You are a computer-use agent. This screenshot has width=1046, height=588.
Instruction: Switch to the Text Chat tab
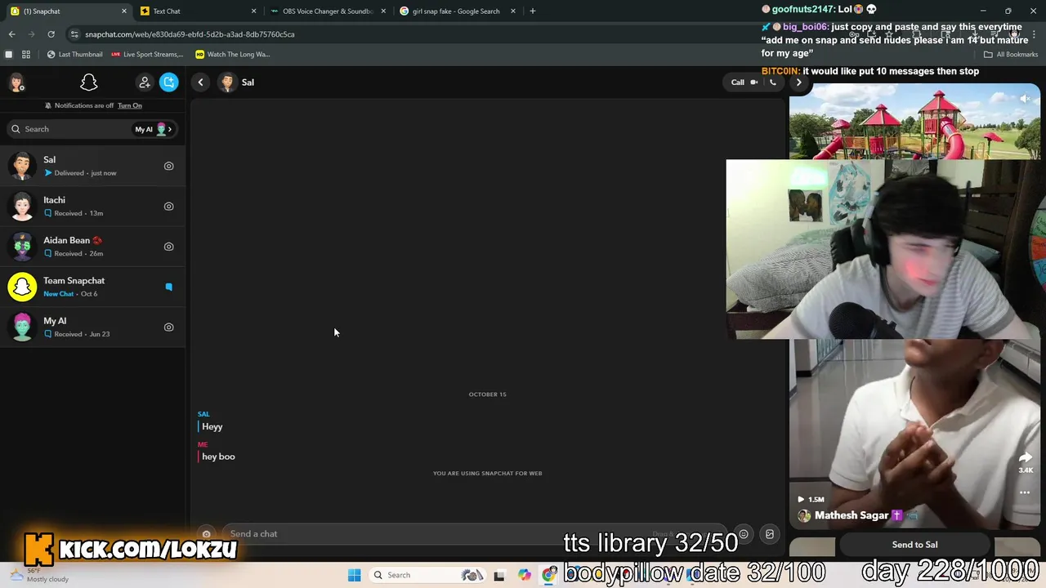[x=196, y=11]
